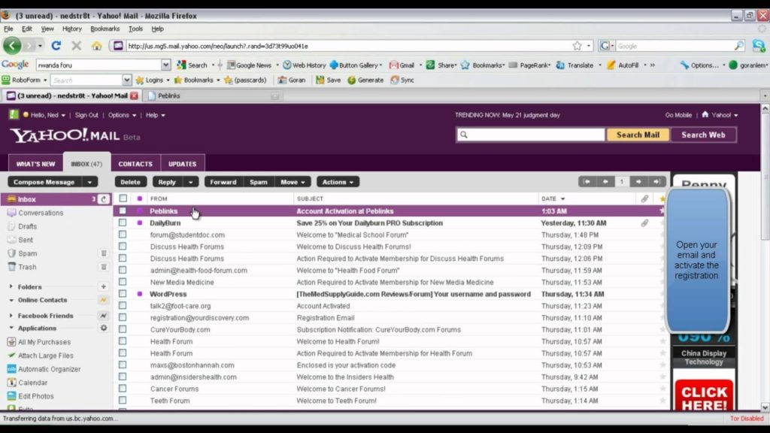Open the Drafts folder
Image resolution: width=770 pixels, height=433 pixels.
[28, 226]
